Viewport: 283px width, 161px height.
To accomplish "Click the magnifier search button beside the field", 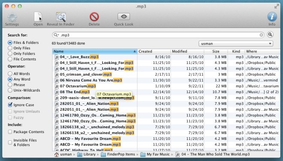I will (x=270, y=34).
